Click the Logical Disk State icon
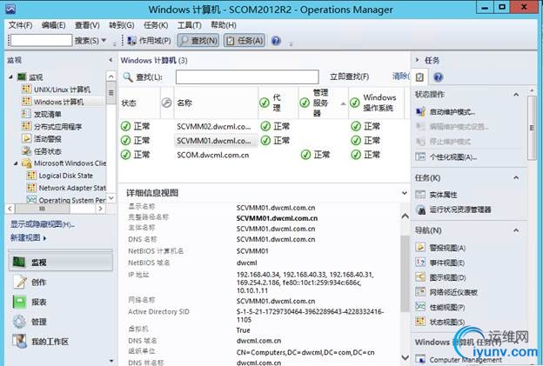The height and width of the screenshot is (366, 543). pyautogui.click(x=31, y=176)
